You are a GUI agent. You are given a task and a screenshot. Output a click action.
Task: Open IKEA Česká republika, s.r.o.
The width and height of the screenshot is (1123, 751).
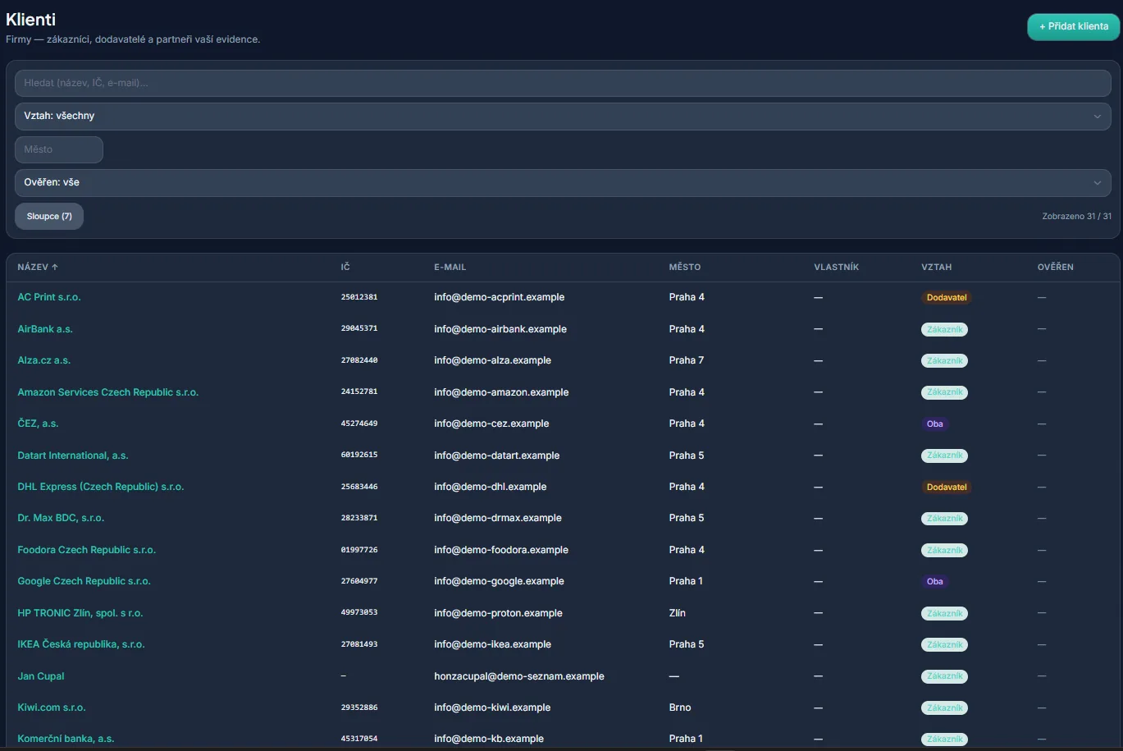(x=81, y=644)
